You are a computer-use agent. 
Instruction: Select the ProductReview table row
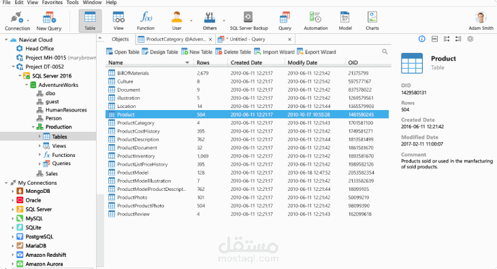pyautogui.click(x=247, y=214)
